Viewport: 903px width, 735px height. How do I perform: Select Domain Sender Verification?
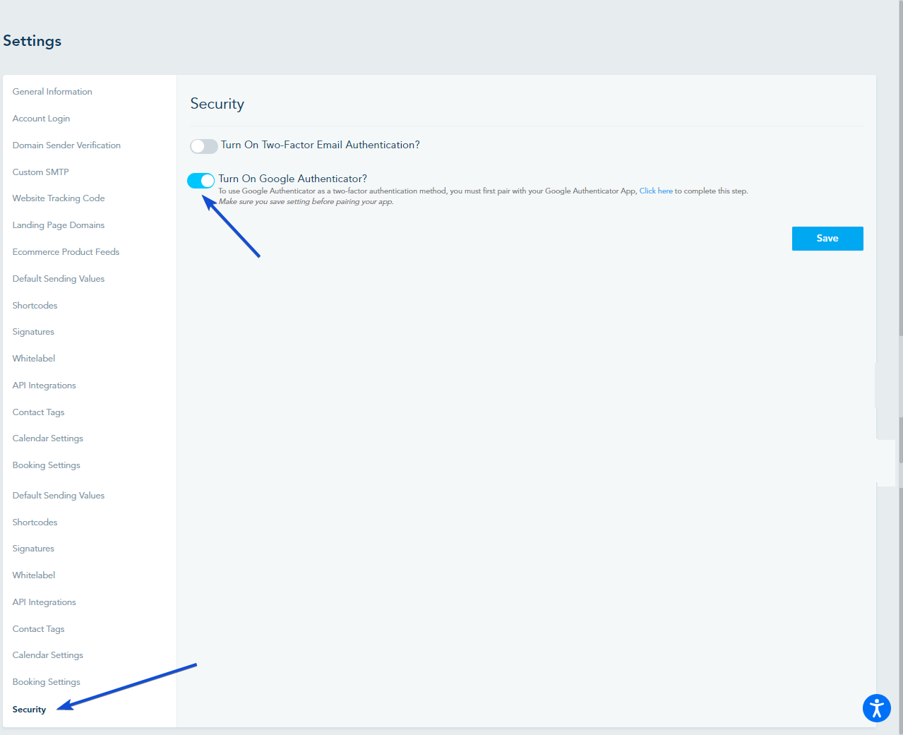point(66,145)
